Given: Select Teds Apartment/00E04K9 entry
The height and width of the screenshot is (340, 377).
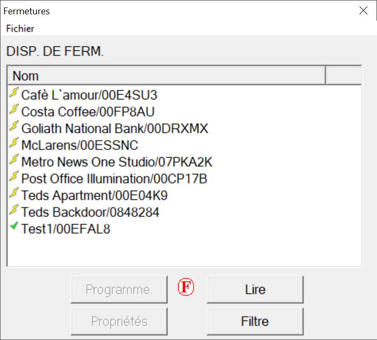Looking at the screenshot, I should tap(94, 195).
